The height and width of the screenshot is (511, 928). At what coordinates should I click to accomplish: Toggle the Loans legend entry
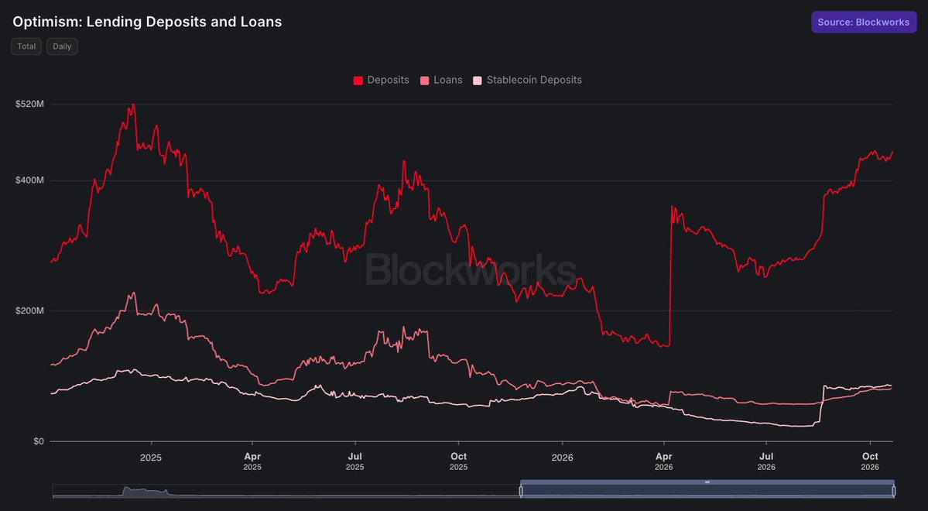point(441,80)
